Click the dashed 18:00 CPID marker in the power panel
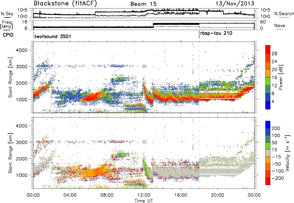 [x=199, y=77]
